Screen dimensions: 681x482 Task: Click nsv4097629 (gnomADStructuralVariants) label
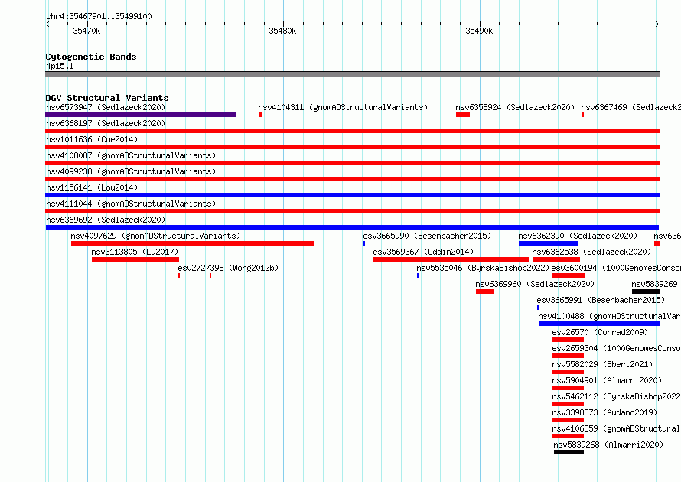point(155,236)
